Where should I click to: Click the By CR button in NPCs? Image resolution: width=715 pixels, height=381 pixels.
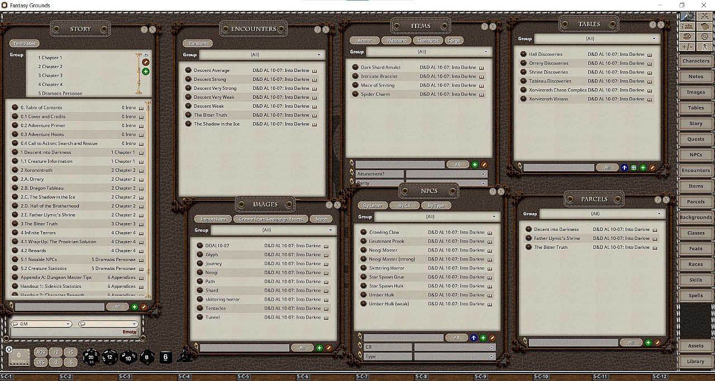coord(404,205)
